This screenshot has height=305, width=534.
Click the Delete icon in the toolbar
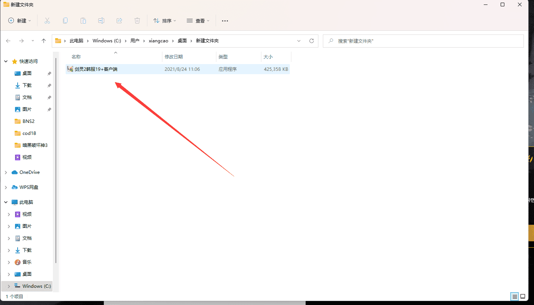[x=137, y=21]
